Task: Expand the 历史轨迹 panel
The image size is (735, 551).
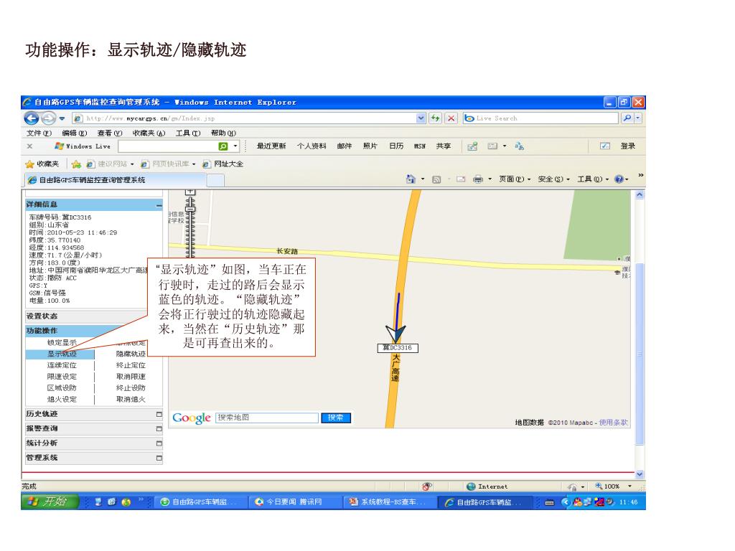Action: 159,415
